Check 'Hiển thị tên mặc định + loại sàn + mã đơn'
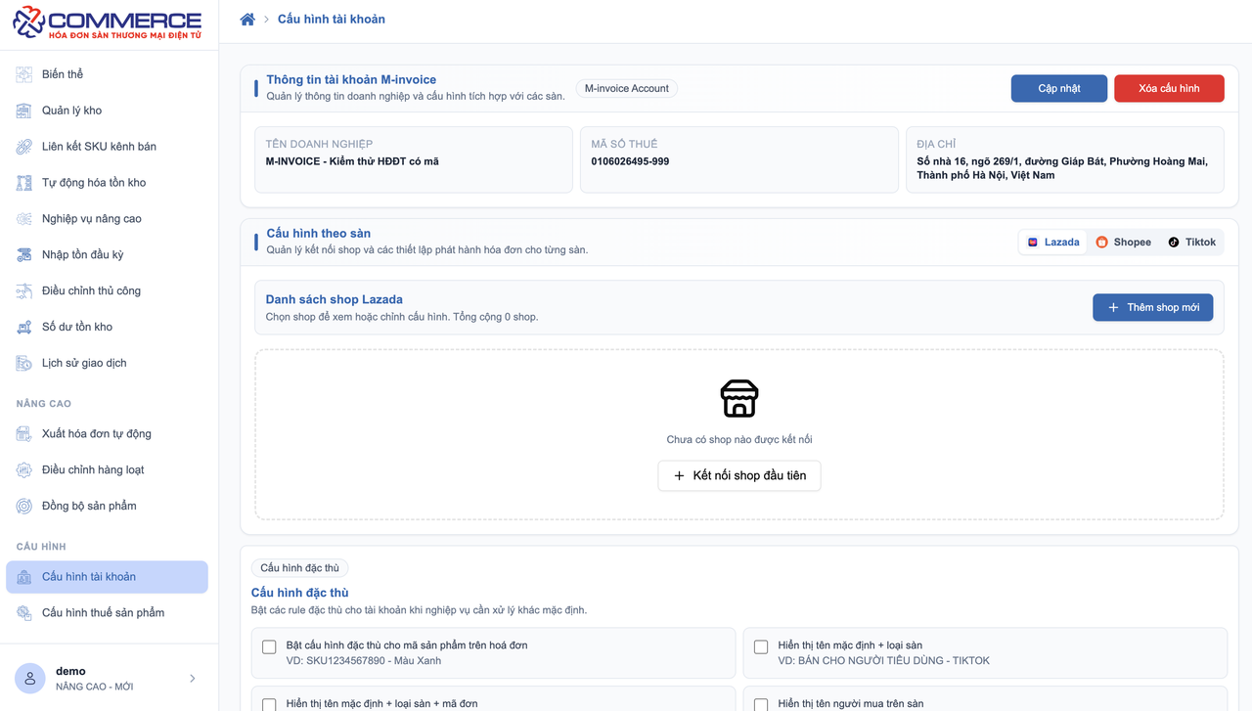This screenshot has width=1252, height=711. [x=269, y=704]
